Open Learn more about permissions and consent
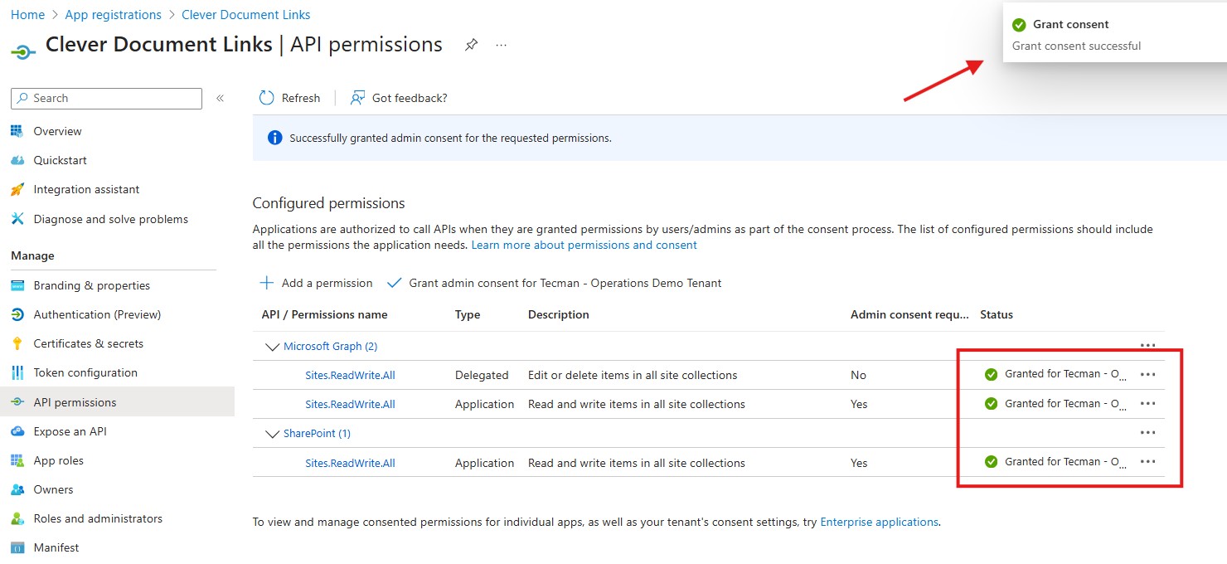Viewport: 1227px width, 564px height. [584, 246]
